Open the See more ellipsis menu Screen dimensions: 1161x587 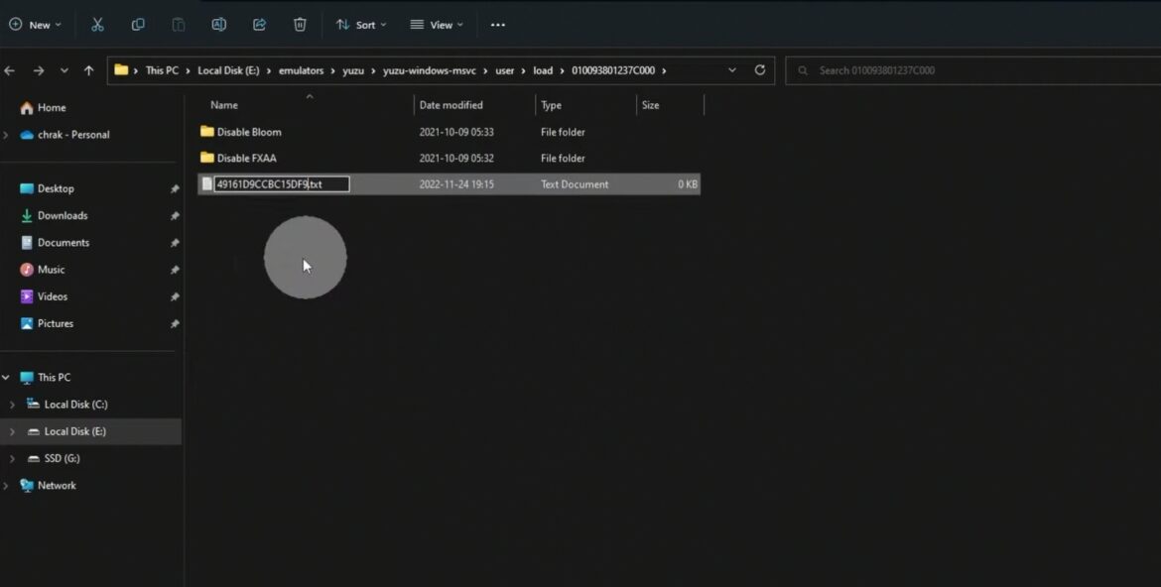point(498,25)
